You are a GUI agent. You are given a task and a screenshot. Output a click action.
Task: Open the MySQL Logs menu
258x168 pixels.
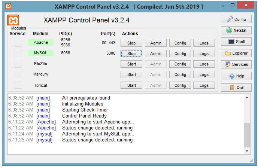[204, 54]
